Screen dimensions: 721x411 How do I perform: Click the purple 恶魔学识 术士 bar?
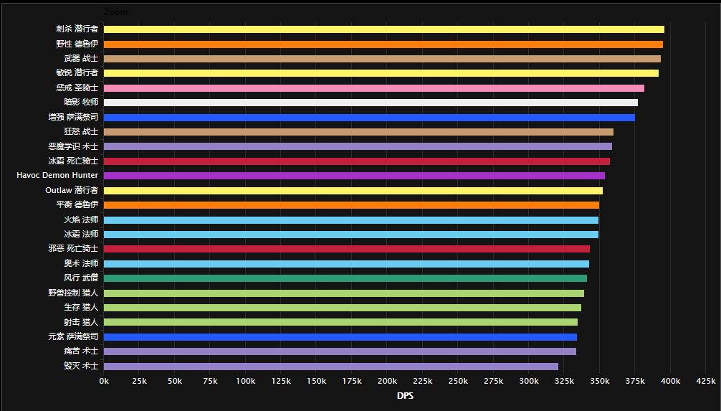(x=358, y=146)
